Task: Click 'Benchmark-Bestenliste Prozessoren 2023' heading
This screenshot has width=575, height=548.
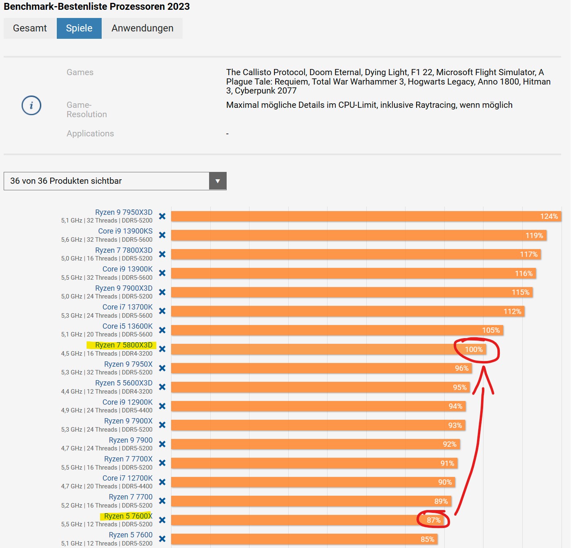Action: pyautogui.click(x=97, y=7)
